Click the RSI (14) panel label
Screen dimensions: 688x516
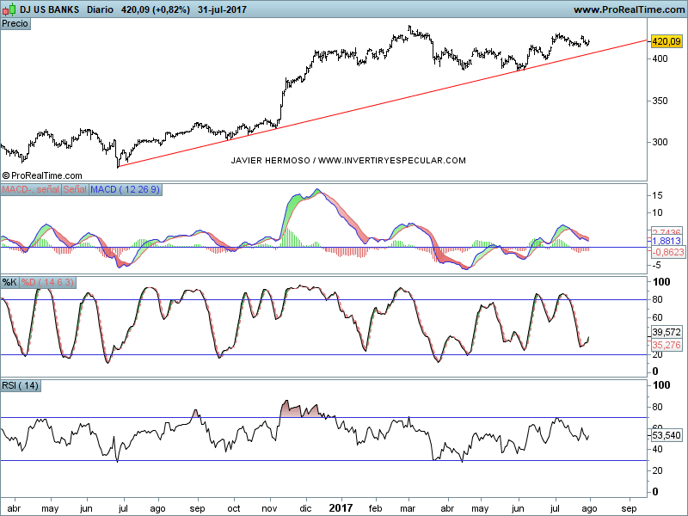[x=21, y=385]
